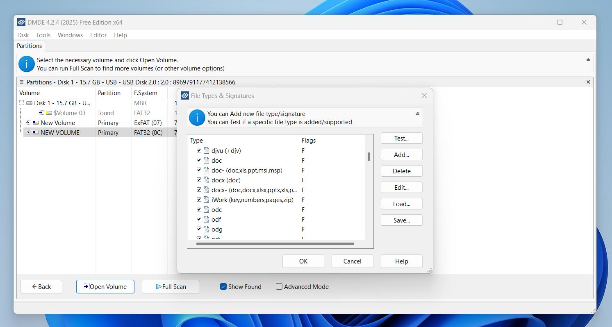Screen dimensions: 612x327
Task: Collapse the dialog info hint arrow
Action: point(418,114)
